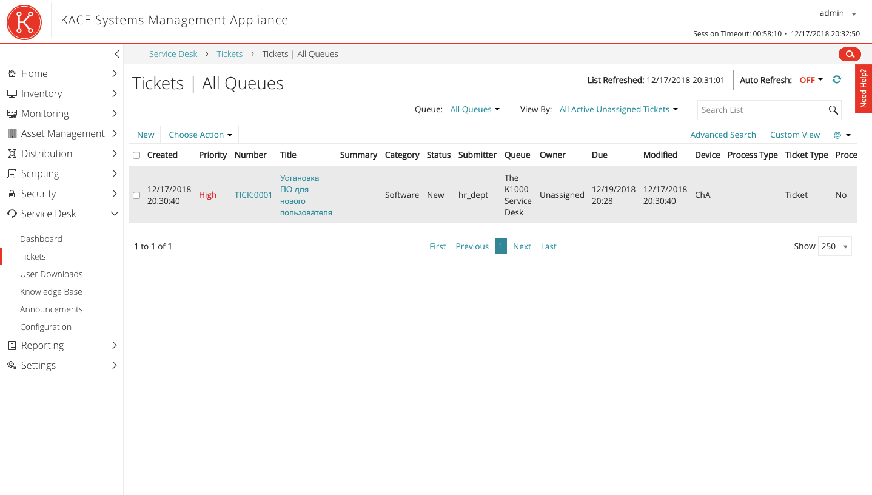Open Announcements in the sidebar
Image resolution: width=872 pixels, height=495 pixels.
(52, 309)
